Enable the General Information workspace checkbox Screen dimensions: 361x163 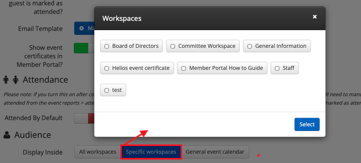[x=250, y=46]
